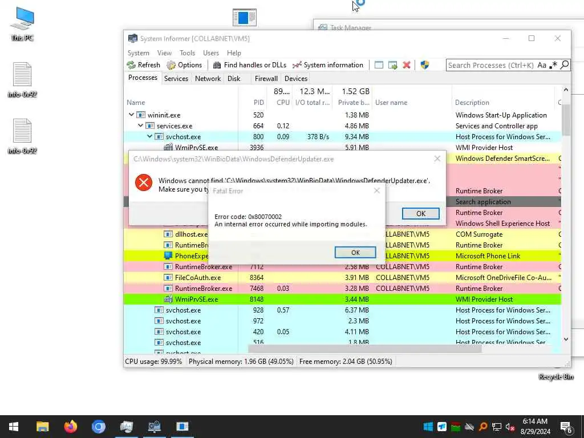Open the System menu
The image size is (584, 438).
pyautogui.click(x=138, y=53)
